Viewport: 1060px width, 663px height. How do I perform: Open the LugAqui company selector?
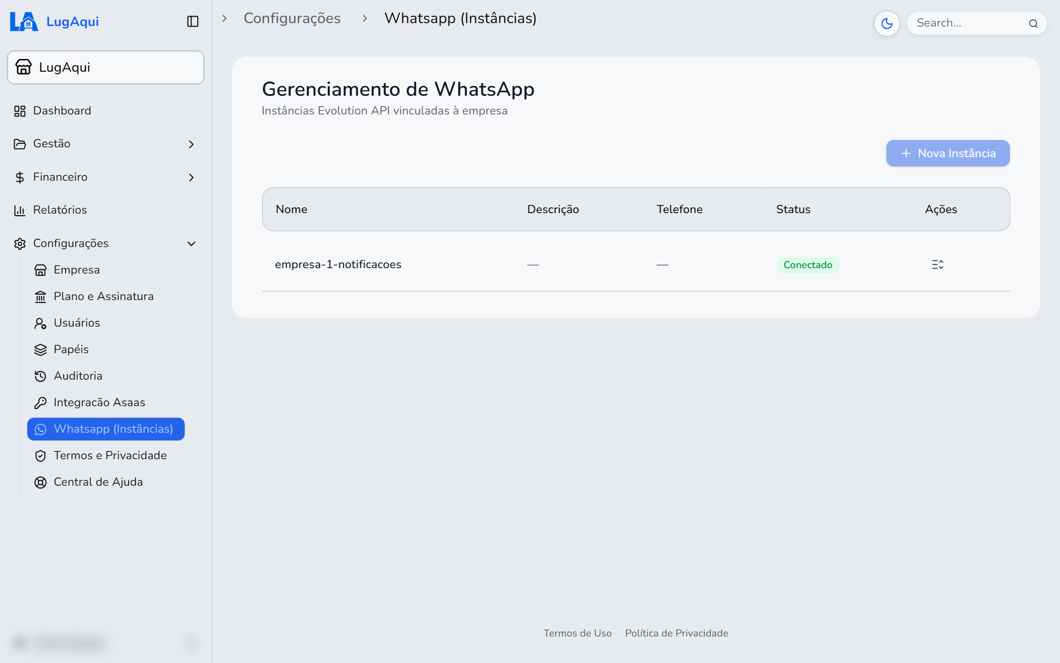pos(106,67)
